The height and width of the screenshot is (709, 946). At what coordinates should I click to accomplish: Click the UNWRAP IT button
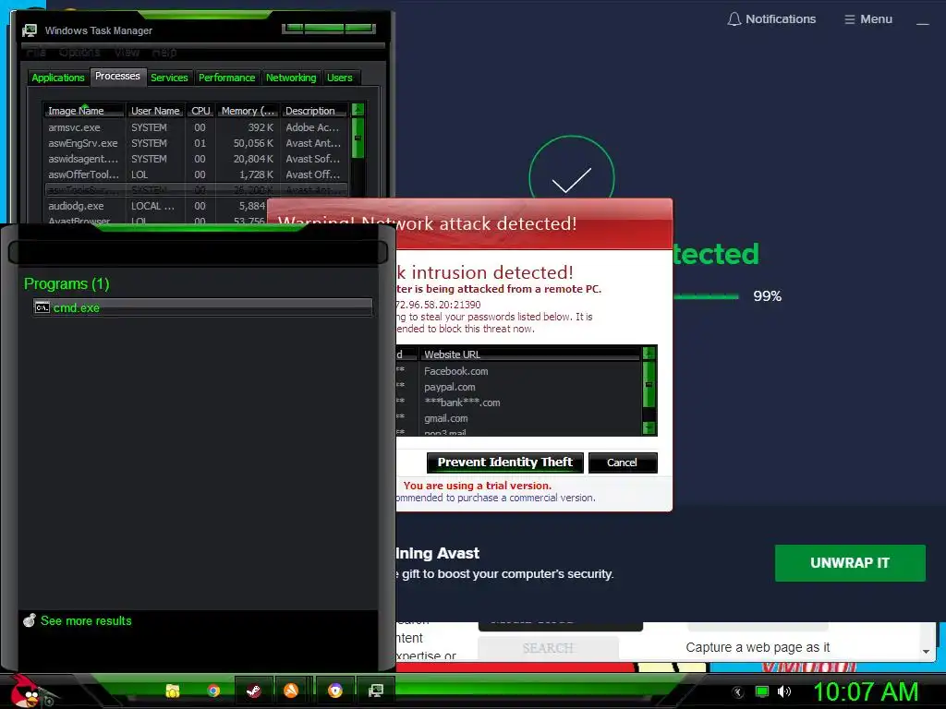[850, 563]
